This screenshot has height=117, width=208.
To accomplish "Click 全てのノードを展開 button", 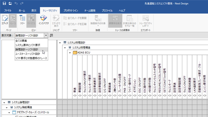I will point(75,18).
